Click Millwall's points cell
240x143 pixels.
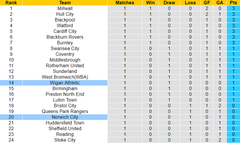[233, 8]
